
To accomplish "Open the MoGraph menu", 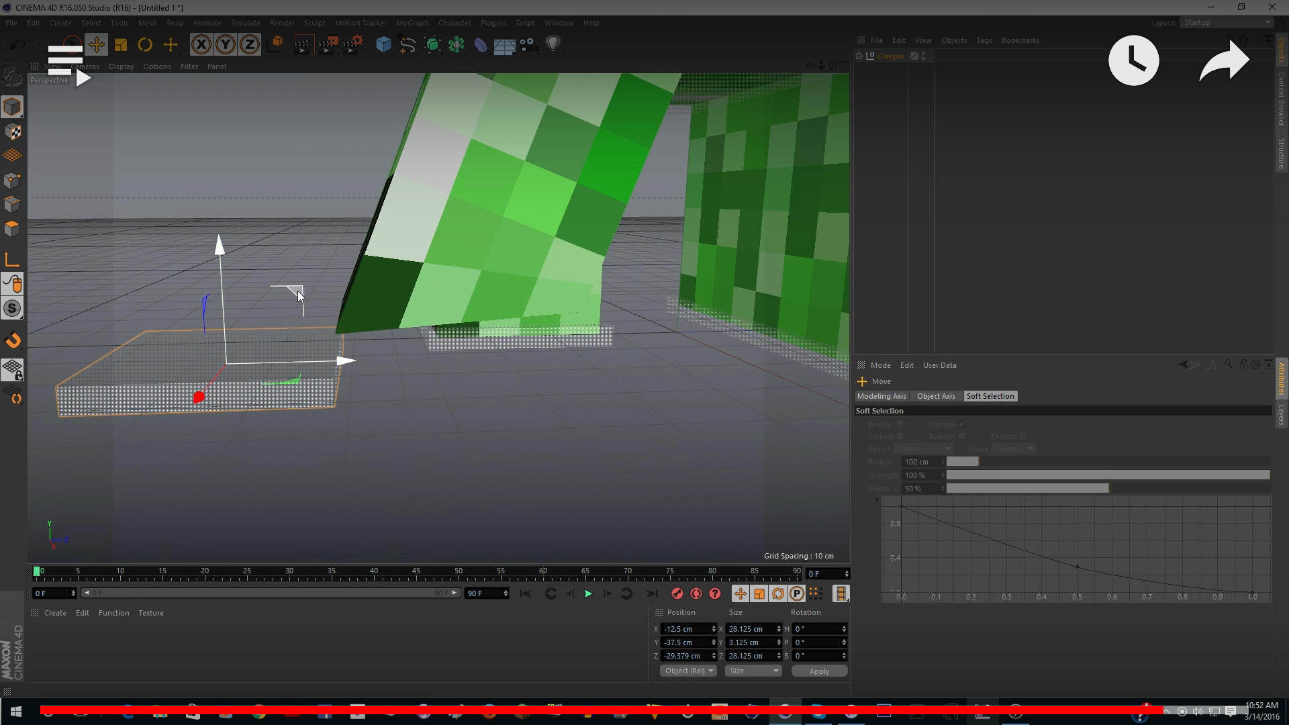I will pos(412,23).
